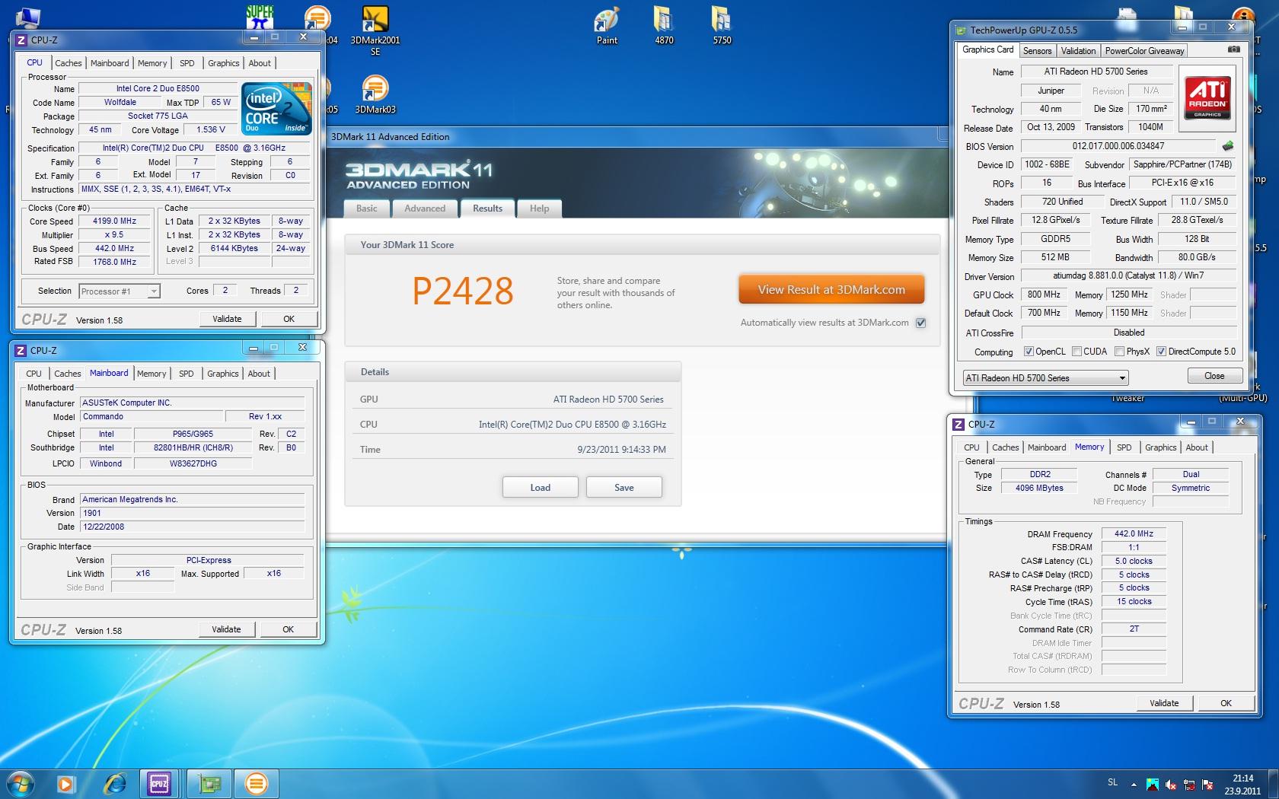This screenshot has width=1279, height=799.
Task: Open Caches tab in top CPU-Z window
Action: (69, 63)
